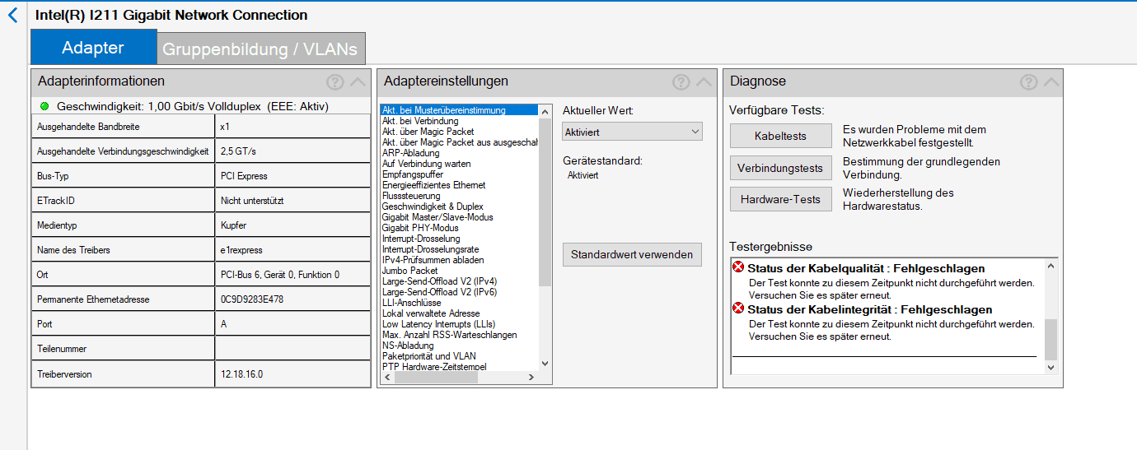Click Standardwert verwenden button
1137x450 pixels.
pyautogui.click(x=633, y=254)
